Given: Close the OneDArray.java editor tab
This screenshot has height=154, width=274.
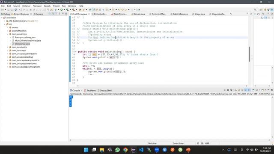Looking at the screenshot, I should [89, 14].
